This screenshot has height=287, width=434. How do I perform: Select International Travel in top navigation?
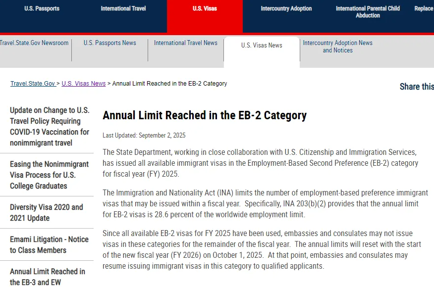tap(123, 8)
